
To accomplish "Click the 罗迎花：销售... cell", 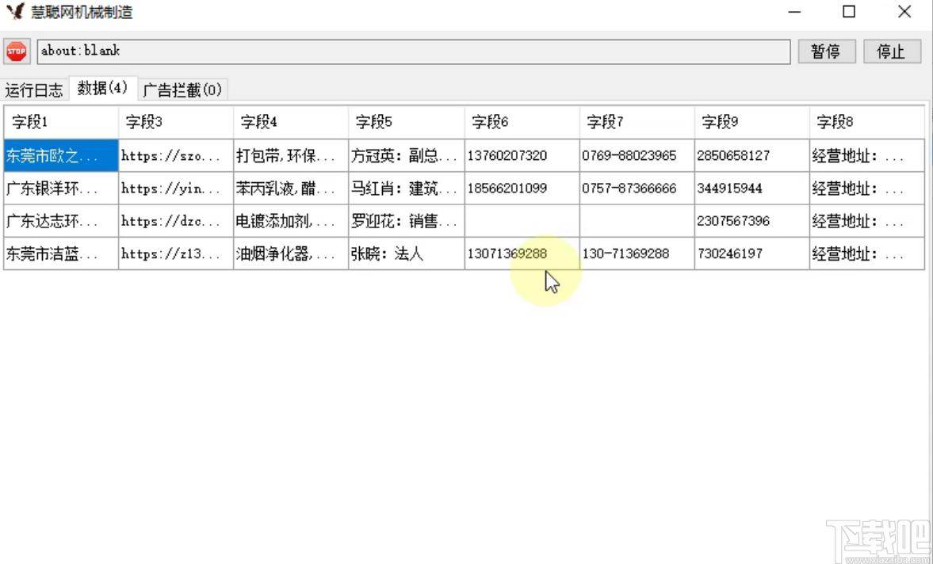I will [407, 221].
